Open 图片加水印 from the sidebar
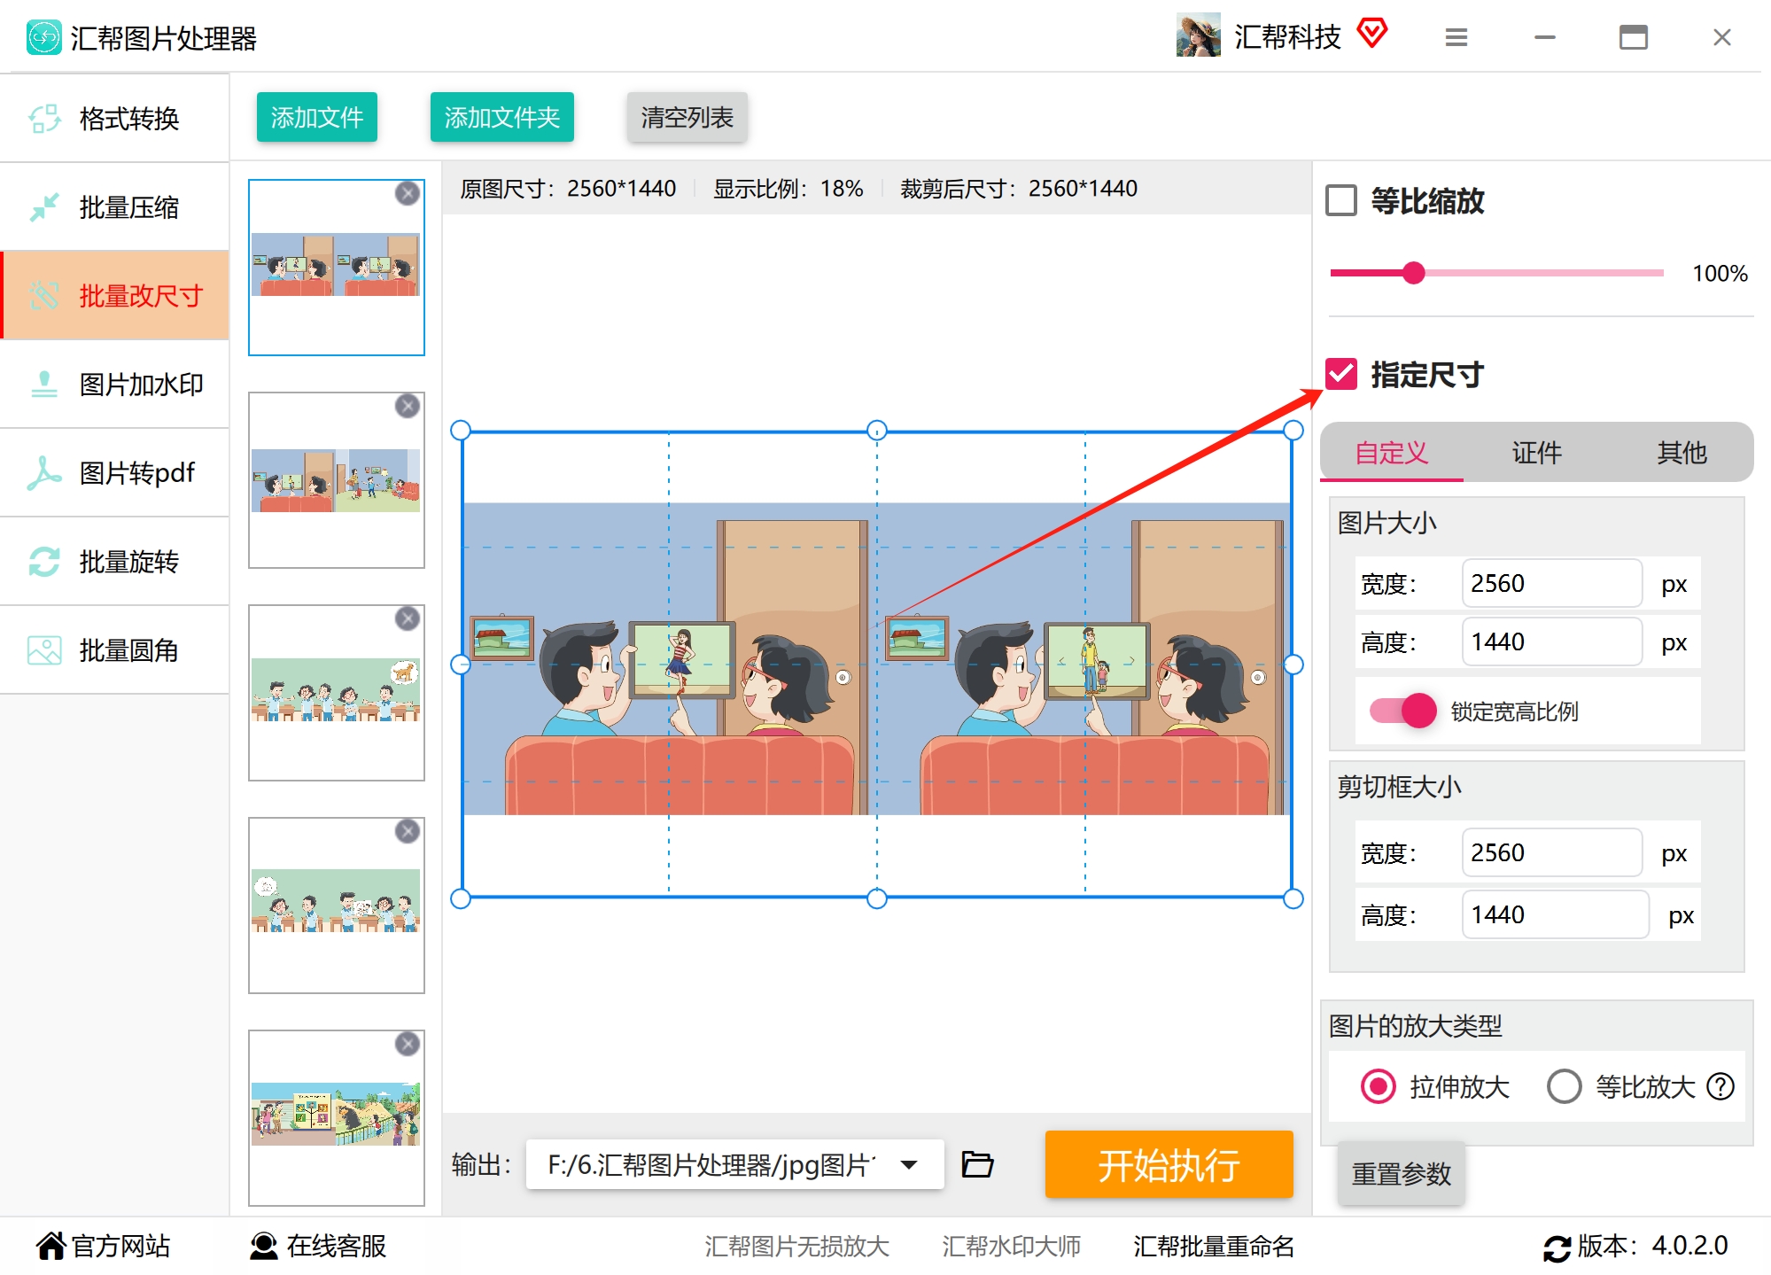Image resolution: width=1771 pixels, height=1275 pixels. pyautogui.click(x=115, y=384)
